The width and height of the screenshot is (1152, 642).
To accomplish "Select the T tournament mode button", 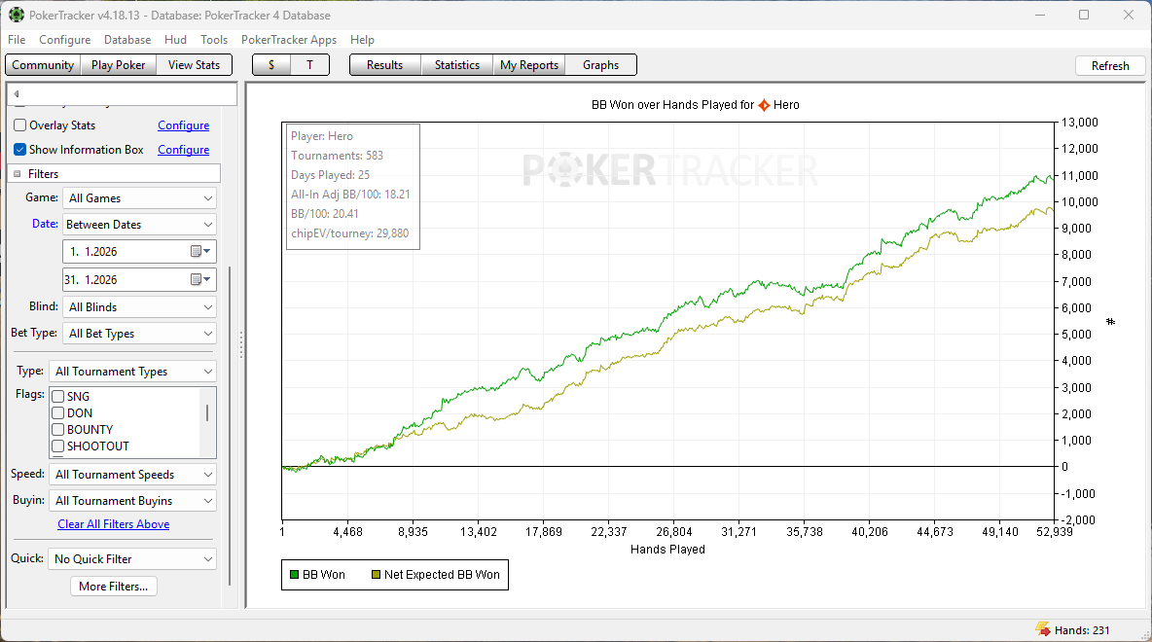I will (309, 65).
